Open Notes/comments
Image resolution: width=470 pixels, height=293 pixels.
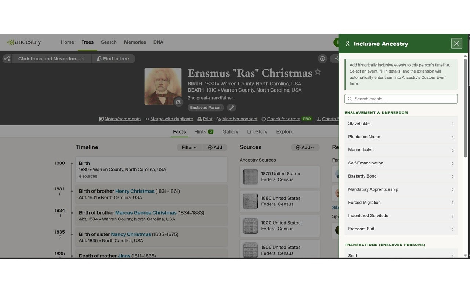[120, 119]
